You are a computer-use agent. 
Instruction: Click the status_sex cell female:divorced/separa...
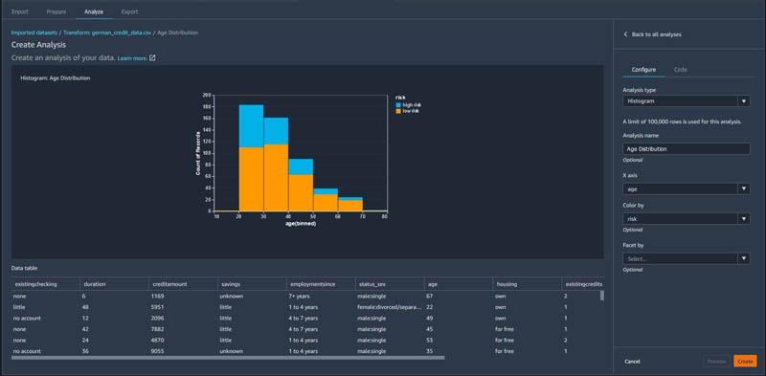(x=389, y=307)
